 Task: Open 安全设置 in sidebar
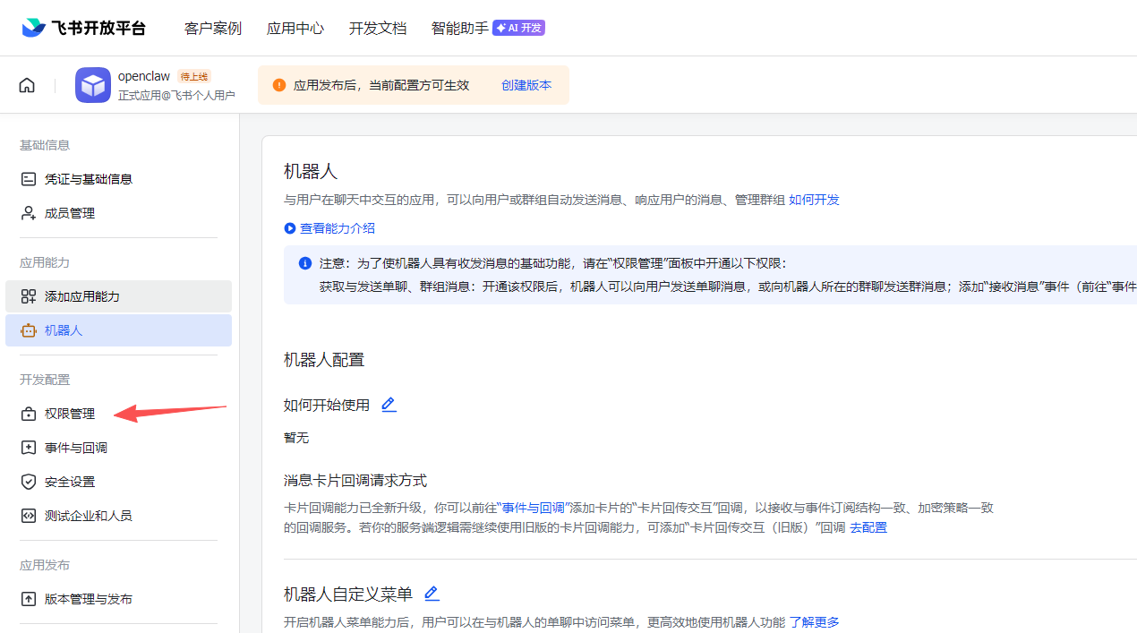[x=118, y=482]
